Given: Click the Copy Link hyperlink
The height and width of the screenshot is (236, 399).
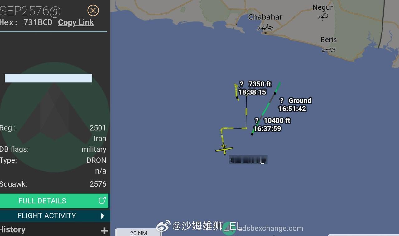Looking at the screenshot, I should click(x=76, y=22).
